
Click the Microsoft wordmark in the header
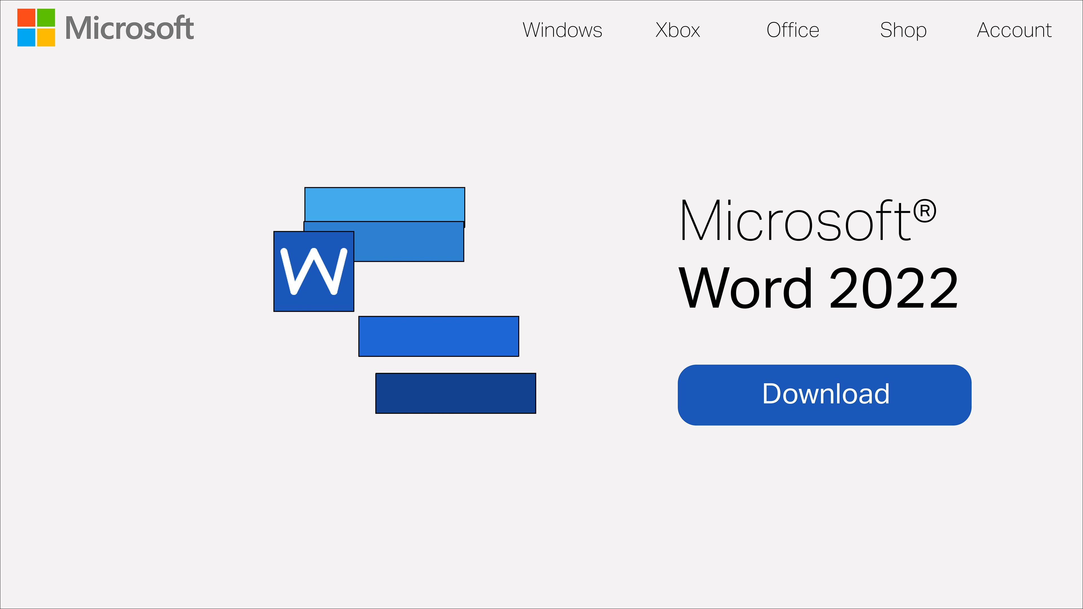point(129,28)
